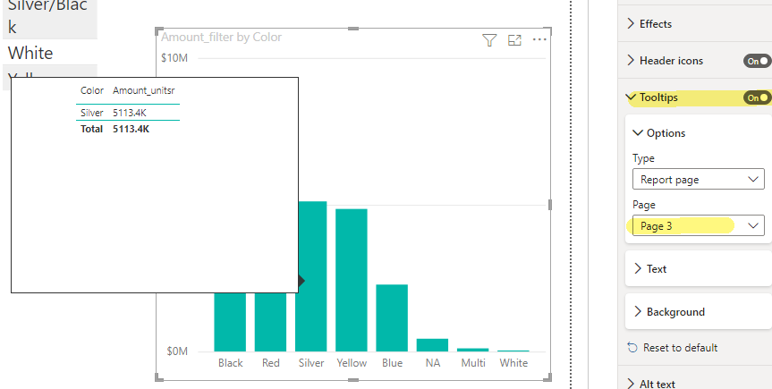
Task: Select White in the color slicer list
Action: point(50,52)
